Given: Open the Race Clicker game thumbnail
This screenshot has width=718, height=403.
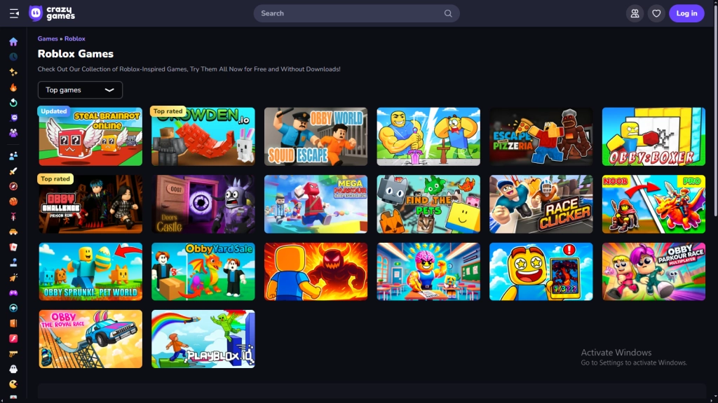Looking at the screenshot, I should pyautogui.click(x=541, y=204).
